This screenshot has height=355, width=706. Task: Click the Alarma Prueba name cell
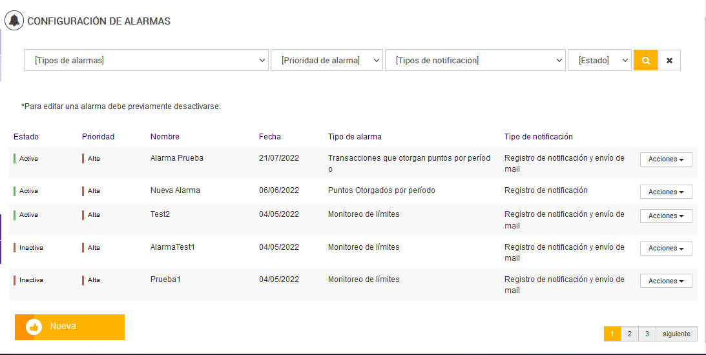(177, 157)
